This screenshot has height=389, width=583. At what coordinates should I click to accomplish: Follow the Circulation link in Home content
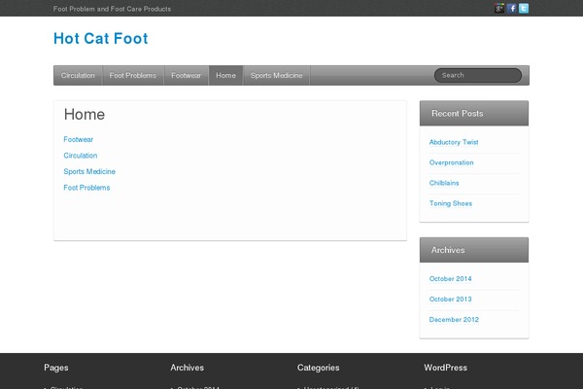pyautogui.click(x=81, y=156)
